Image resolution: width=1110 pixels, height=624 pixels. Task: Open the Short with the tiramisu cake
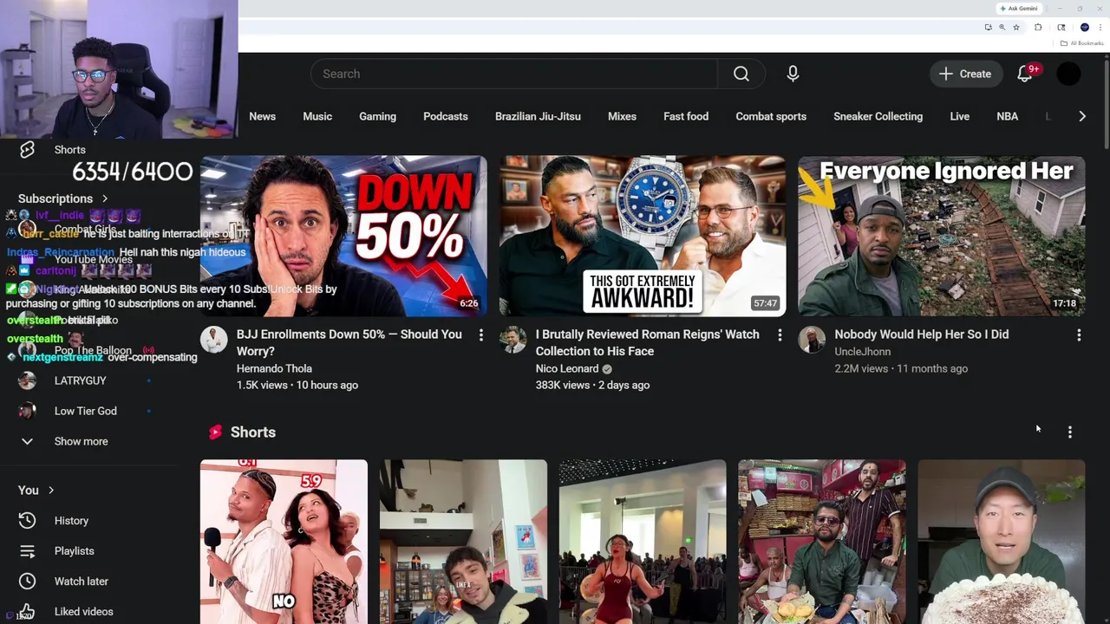[x=1002, y=542]
